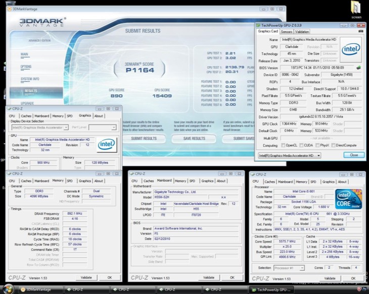The width and height of the screenshot is (369, 294).
Task: Select Graphics tab in CPU-Z Mainboard window
Action: tap(207, 181)
